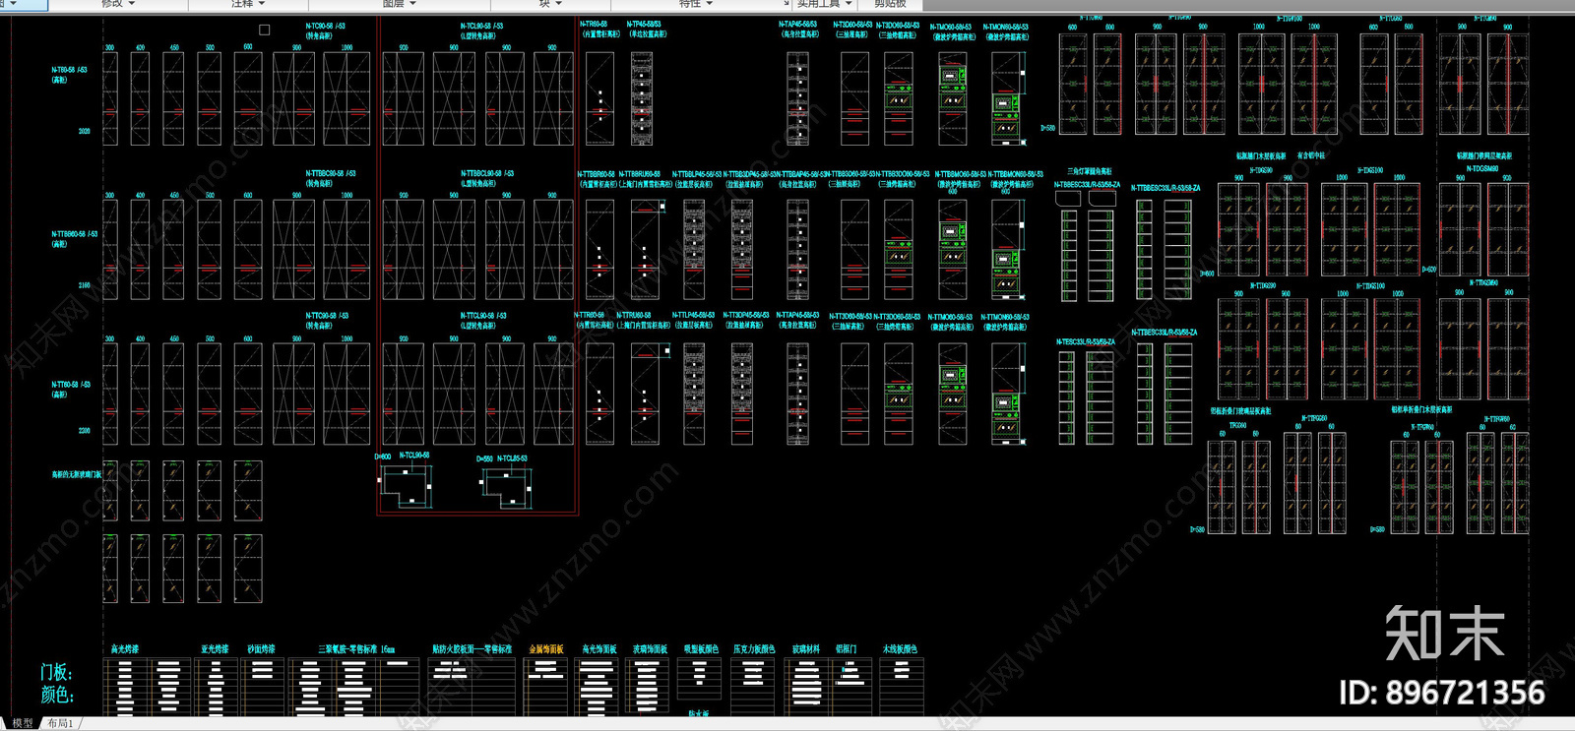Select the 门板: heading text

pos(56,672)
